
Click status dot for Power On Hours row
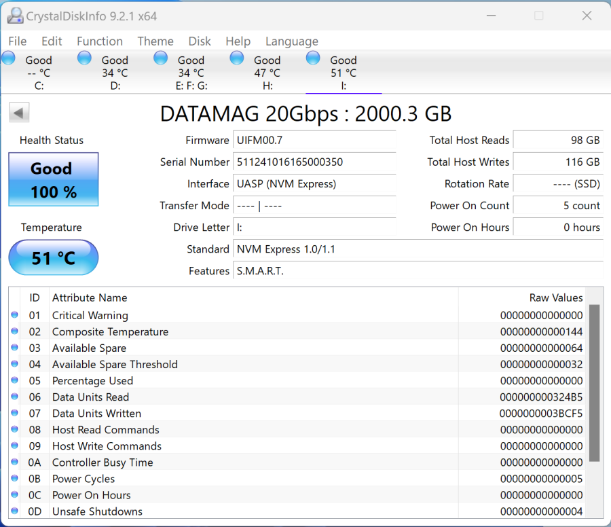coord(15,494)
